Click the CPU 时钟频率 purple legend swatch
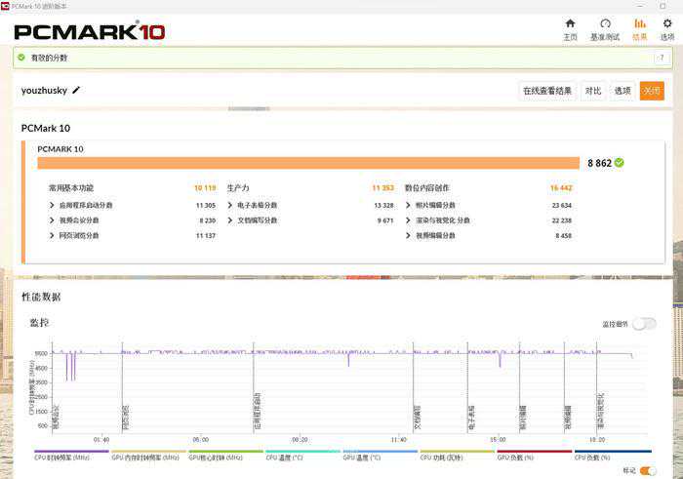Image resolution: width=683 pixels, height=479 pixels. pos(70,452)
